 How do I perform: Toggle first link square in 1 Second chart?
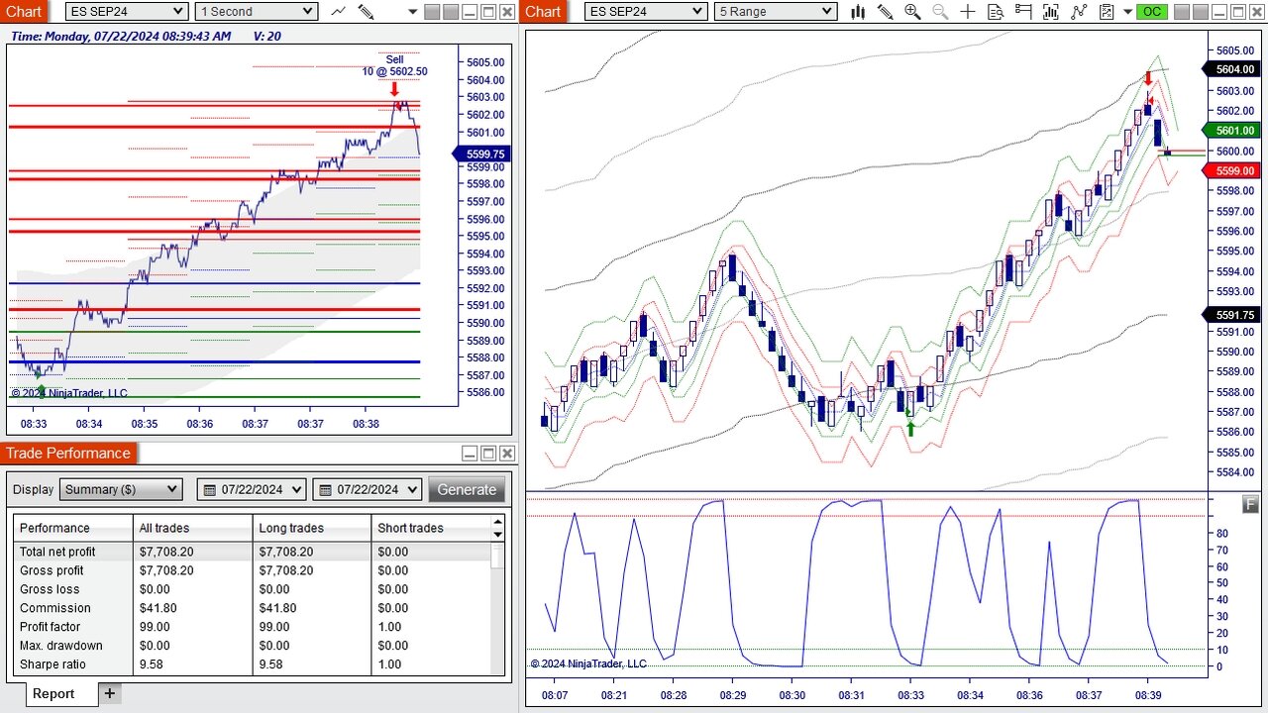pos(432,12)
